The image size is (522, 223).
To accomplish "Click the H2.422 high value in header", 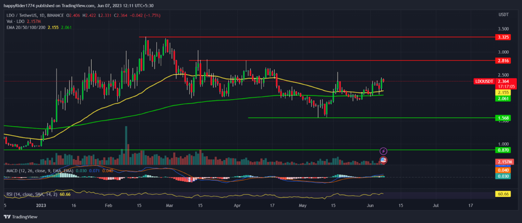I will [x=89, y=15].
